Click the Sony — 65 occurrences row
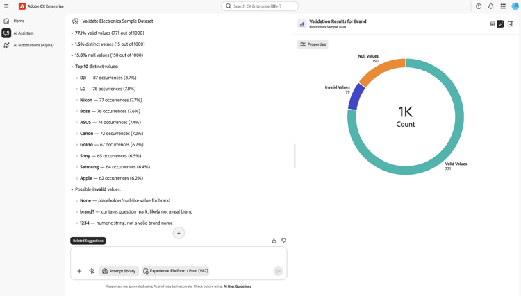Image resolution: width=521 pixels, height=296 pixels. click(x=110, y=156)
